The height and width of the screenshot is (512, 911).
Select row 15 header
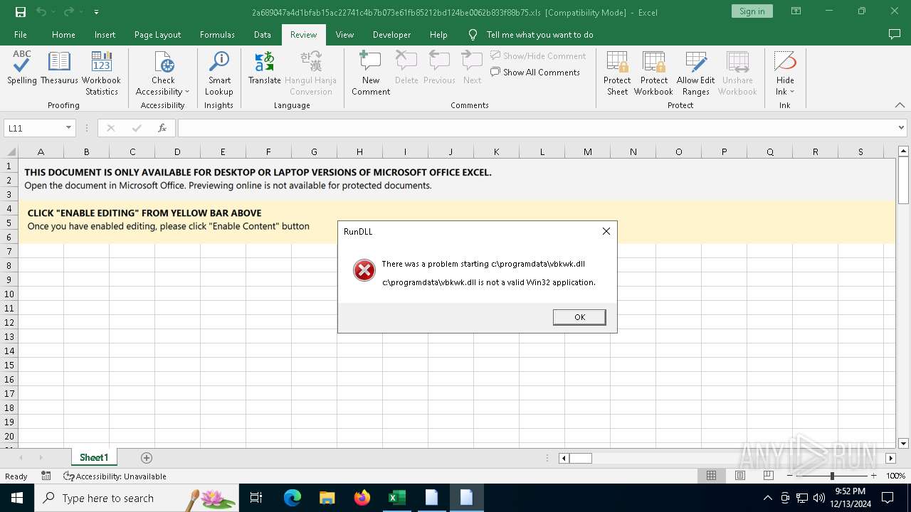pyautogui.click(x=9, y=365)
